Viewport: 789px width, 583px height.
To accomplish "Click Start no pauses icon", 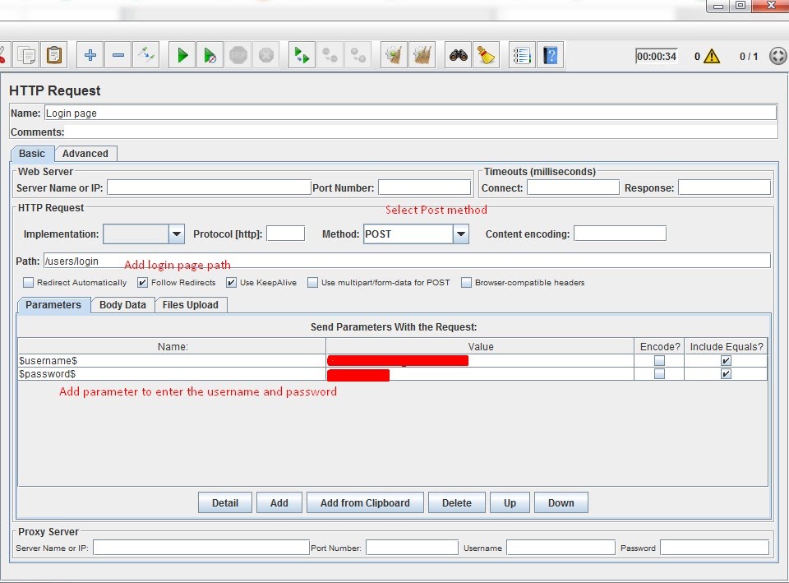I will pos(210,55).
